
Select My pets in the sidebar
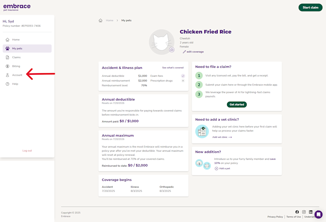27,48
